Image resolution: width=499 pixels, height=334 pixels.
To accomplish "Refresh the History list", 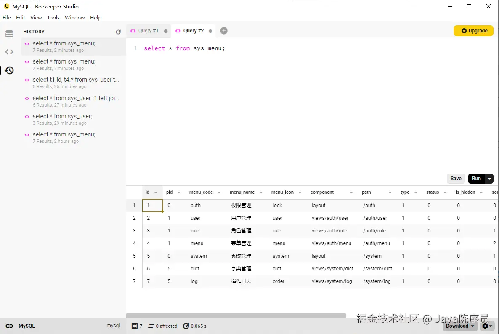I will coord(118,32).
